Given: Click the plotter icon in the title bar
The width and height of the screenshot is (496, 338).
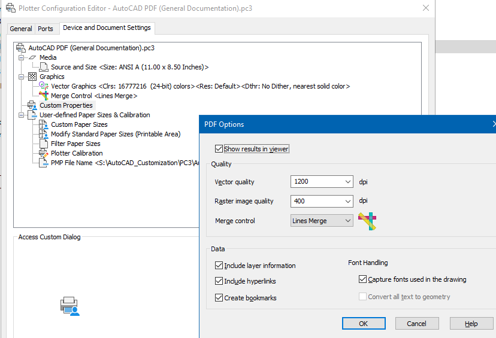Looking at the screenshot, I should click(x=10, y=8).
